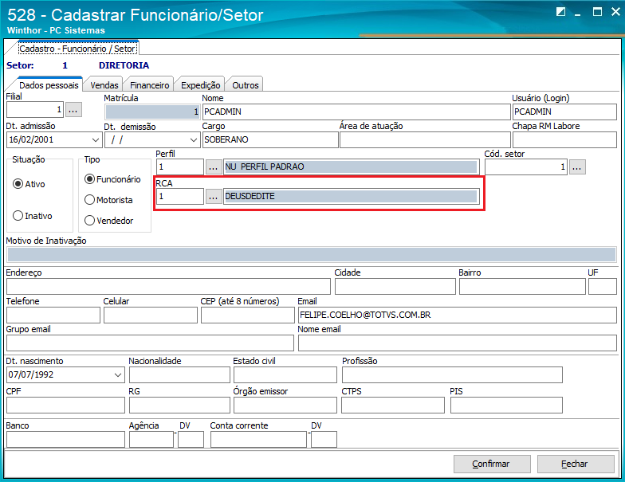Click the Órgão emissor field
The height and width of the screenshot is (482, 625).
click(x=285, y=405)
